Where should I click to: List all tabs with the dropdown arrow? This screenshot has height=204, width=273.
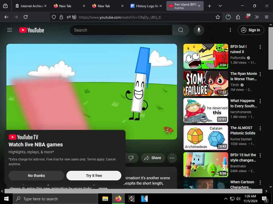pyautogui.click(x=220, y=6)
